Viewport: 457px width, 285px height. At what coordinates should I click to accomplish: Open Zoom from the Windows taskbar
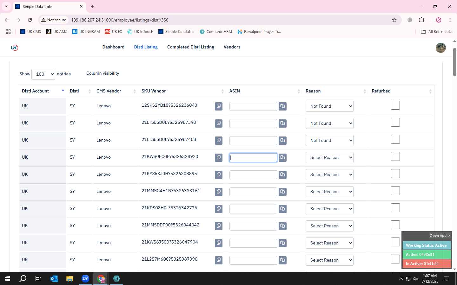coord(85,279)
